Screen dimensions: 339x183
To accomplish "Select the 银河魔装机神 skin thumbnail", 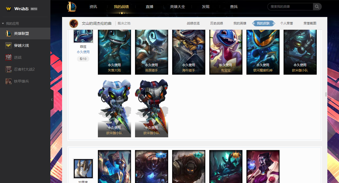I will pyautogui.click(x=263, y=52).
